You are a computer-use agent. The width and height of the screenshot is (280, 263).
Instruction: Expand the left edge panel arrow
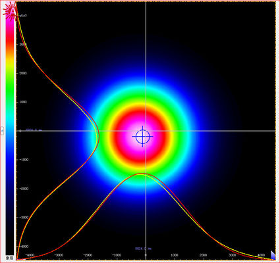coord(2,131)
